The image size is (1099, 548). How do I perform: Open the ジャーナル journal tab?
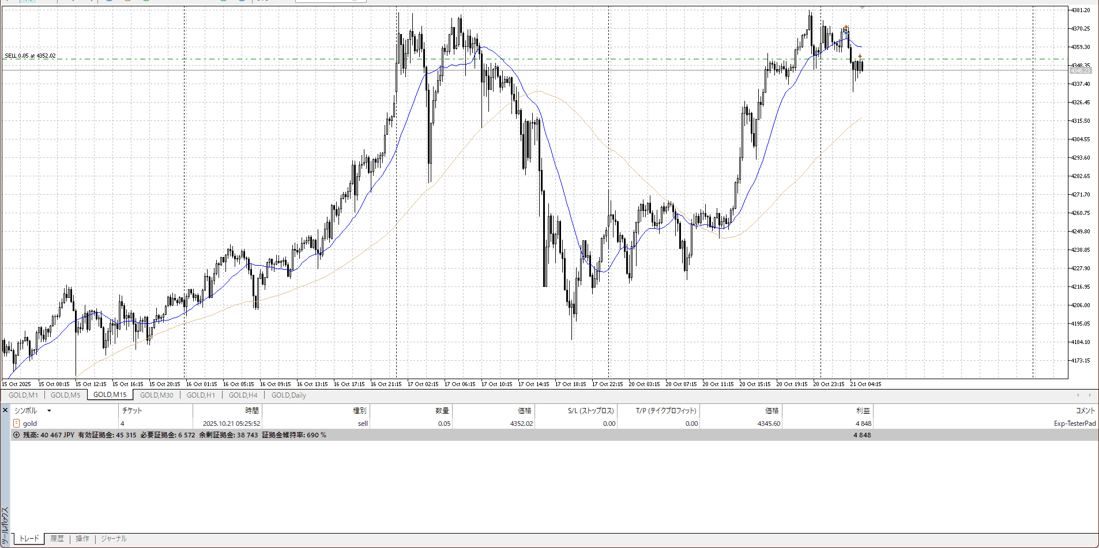pyautogui.click(x=114, y=539)
